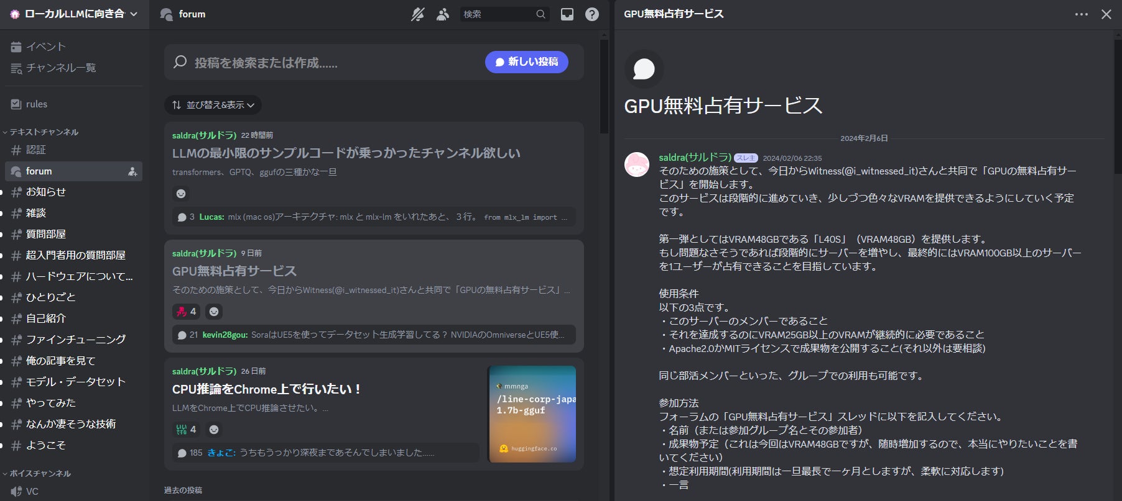Open the ひとりごと channel
This screenshot has height=501, width=1122.
tap(73, 298)
